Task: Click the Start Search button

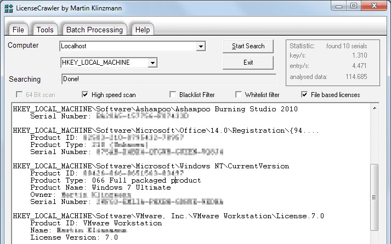Action: (x=248, y=46)
